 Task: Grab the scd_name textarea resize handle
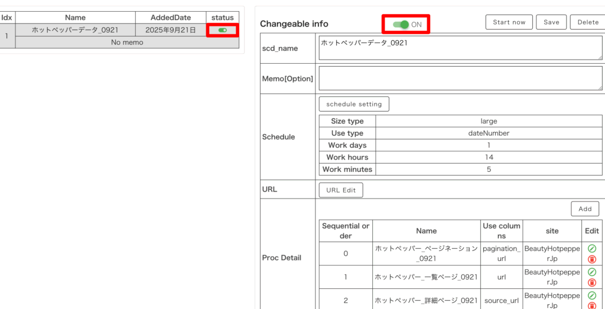pos(600,57)
